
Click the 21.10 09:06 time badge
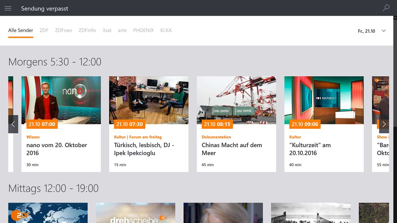tap(305, 124)
